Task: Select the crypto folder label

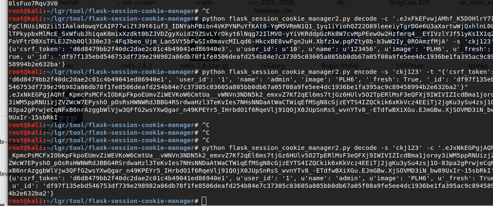Action: [204, 3]
